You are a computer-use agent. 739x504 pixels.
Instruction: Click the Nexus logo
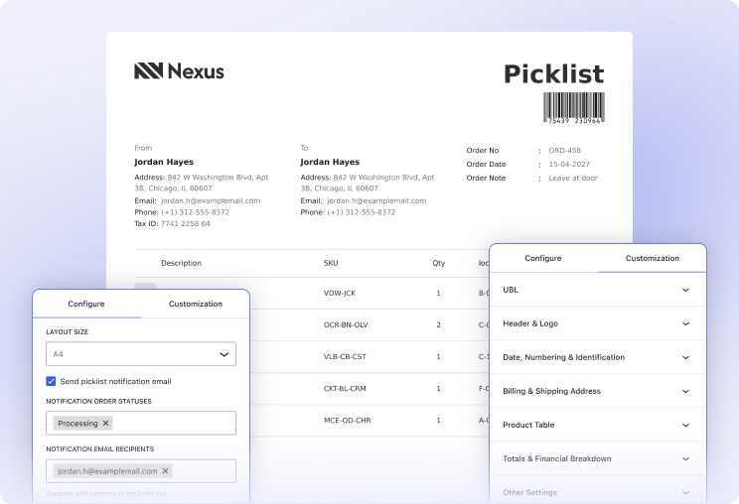pyautogui.click(x=179, y=71)
